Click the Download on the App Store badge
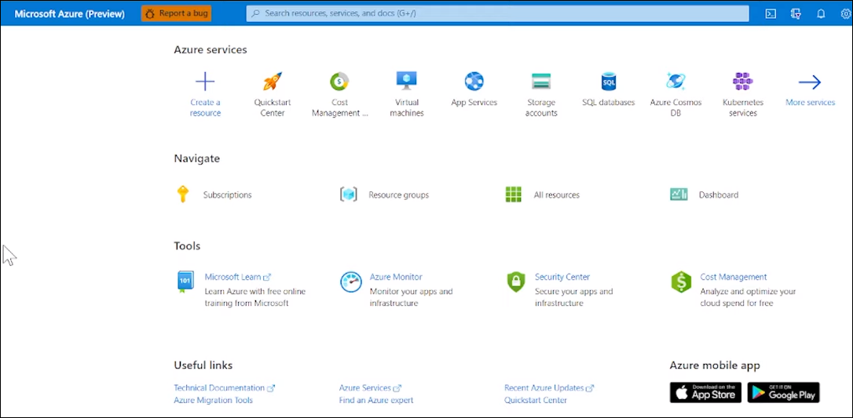Screen dimensions: 853x418 tap(705, 392)
